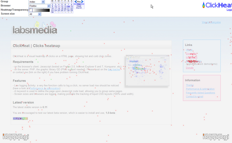The height and width of the screenshot is (143, 232).
Task: Open Performance & optimization link in Features text
Action: tap(44, 88)
